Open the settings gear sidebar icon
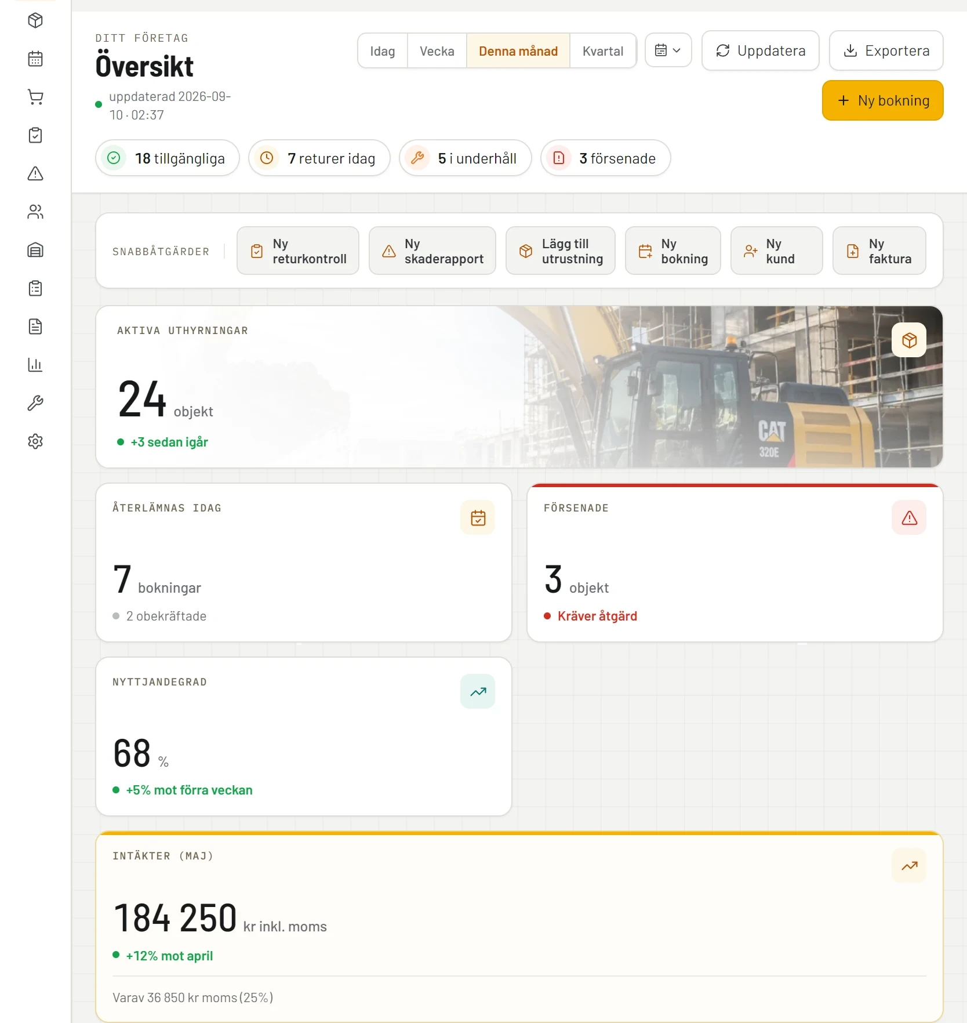 click(35, 442)
